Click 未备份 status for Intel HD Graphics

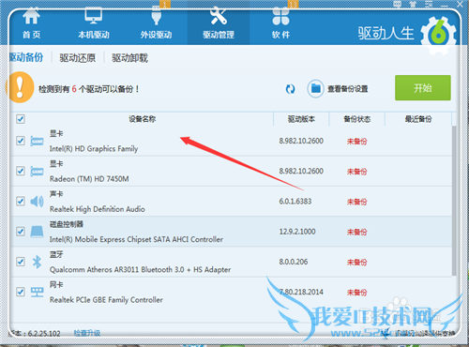tap(356, 142)
